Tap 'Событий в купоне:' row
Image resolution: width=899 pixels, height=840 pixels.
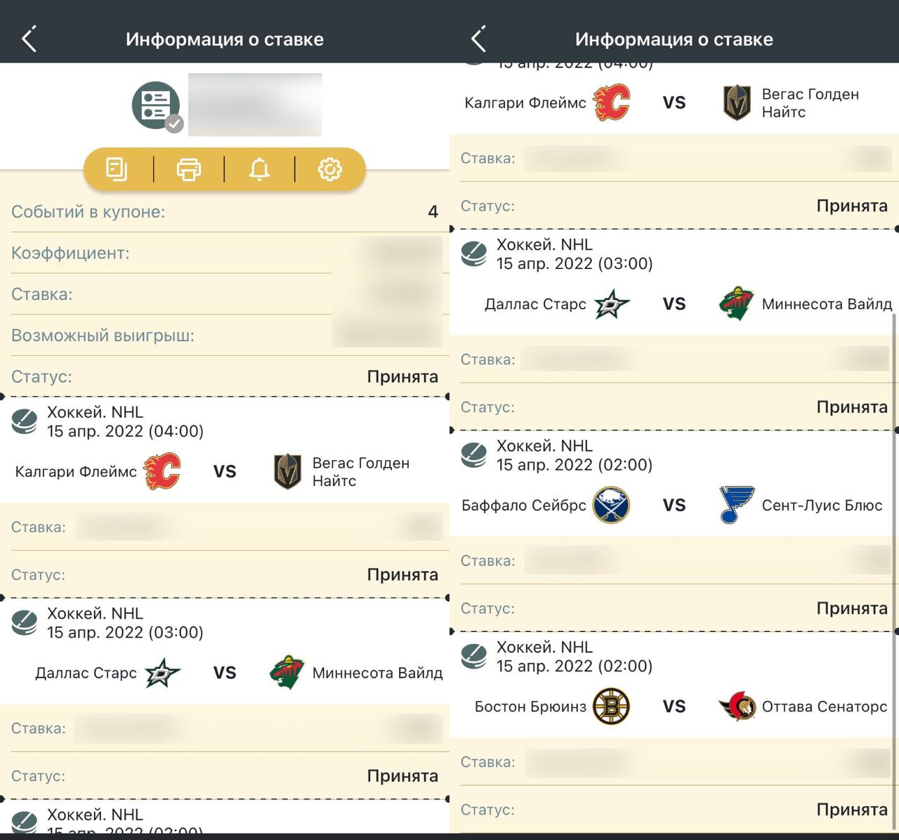coord(225,211)
